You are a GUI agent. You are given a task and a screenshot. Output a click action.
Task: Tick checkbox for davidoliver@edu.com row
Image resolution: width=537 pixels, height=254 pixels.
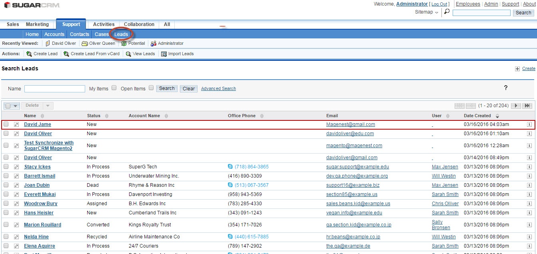[x=6, y=133]
